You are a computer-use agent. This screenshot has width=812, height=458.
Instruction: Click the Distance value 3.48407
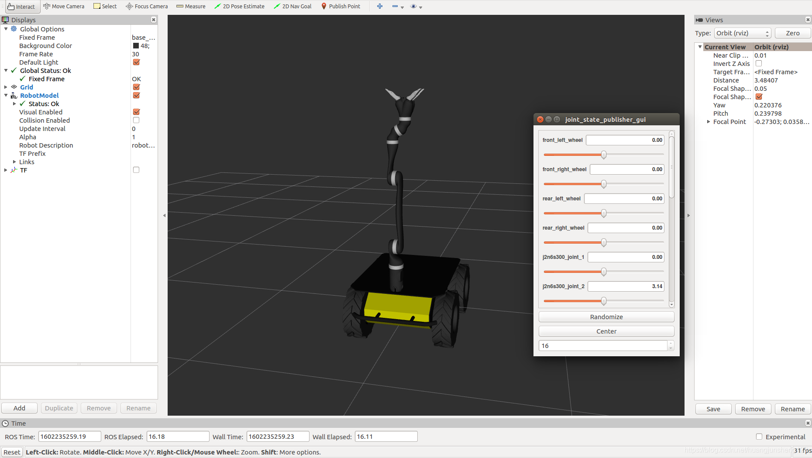click(766, 80)
